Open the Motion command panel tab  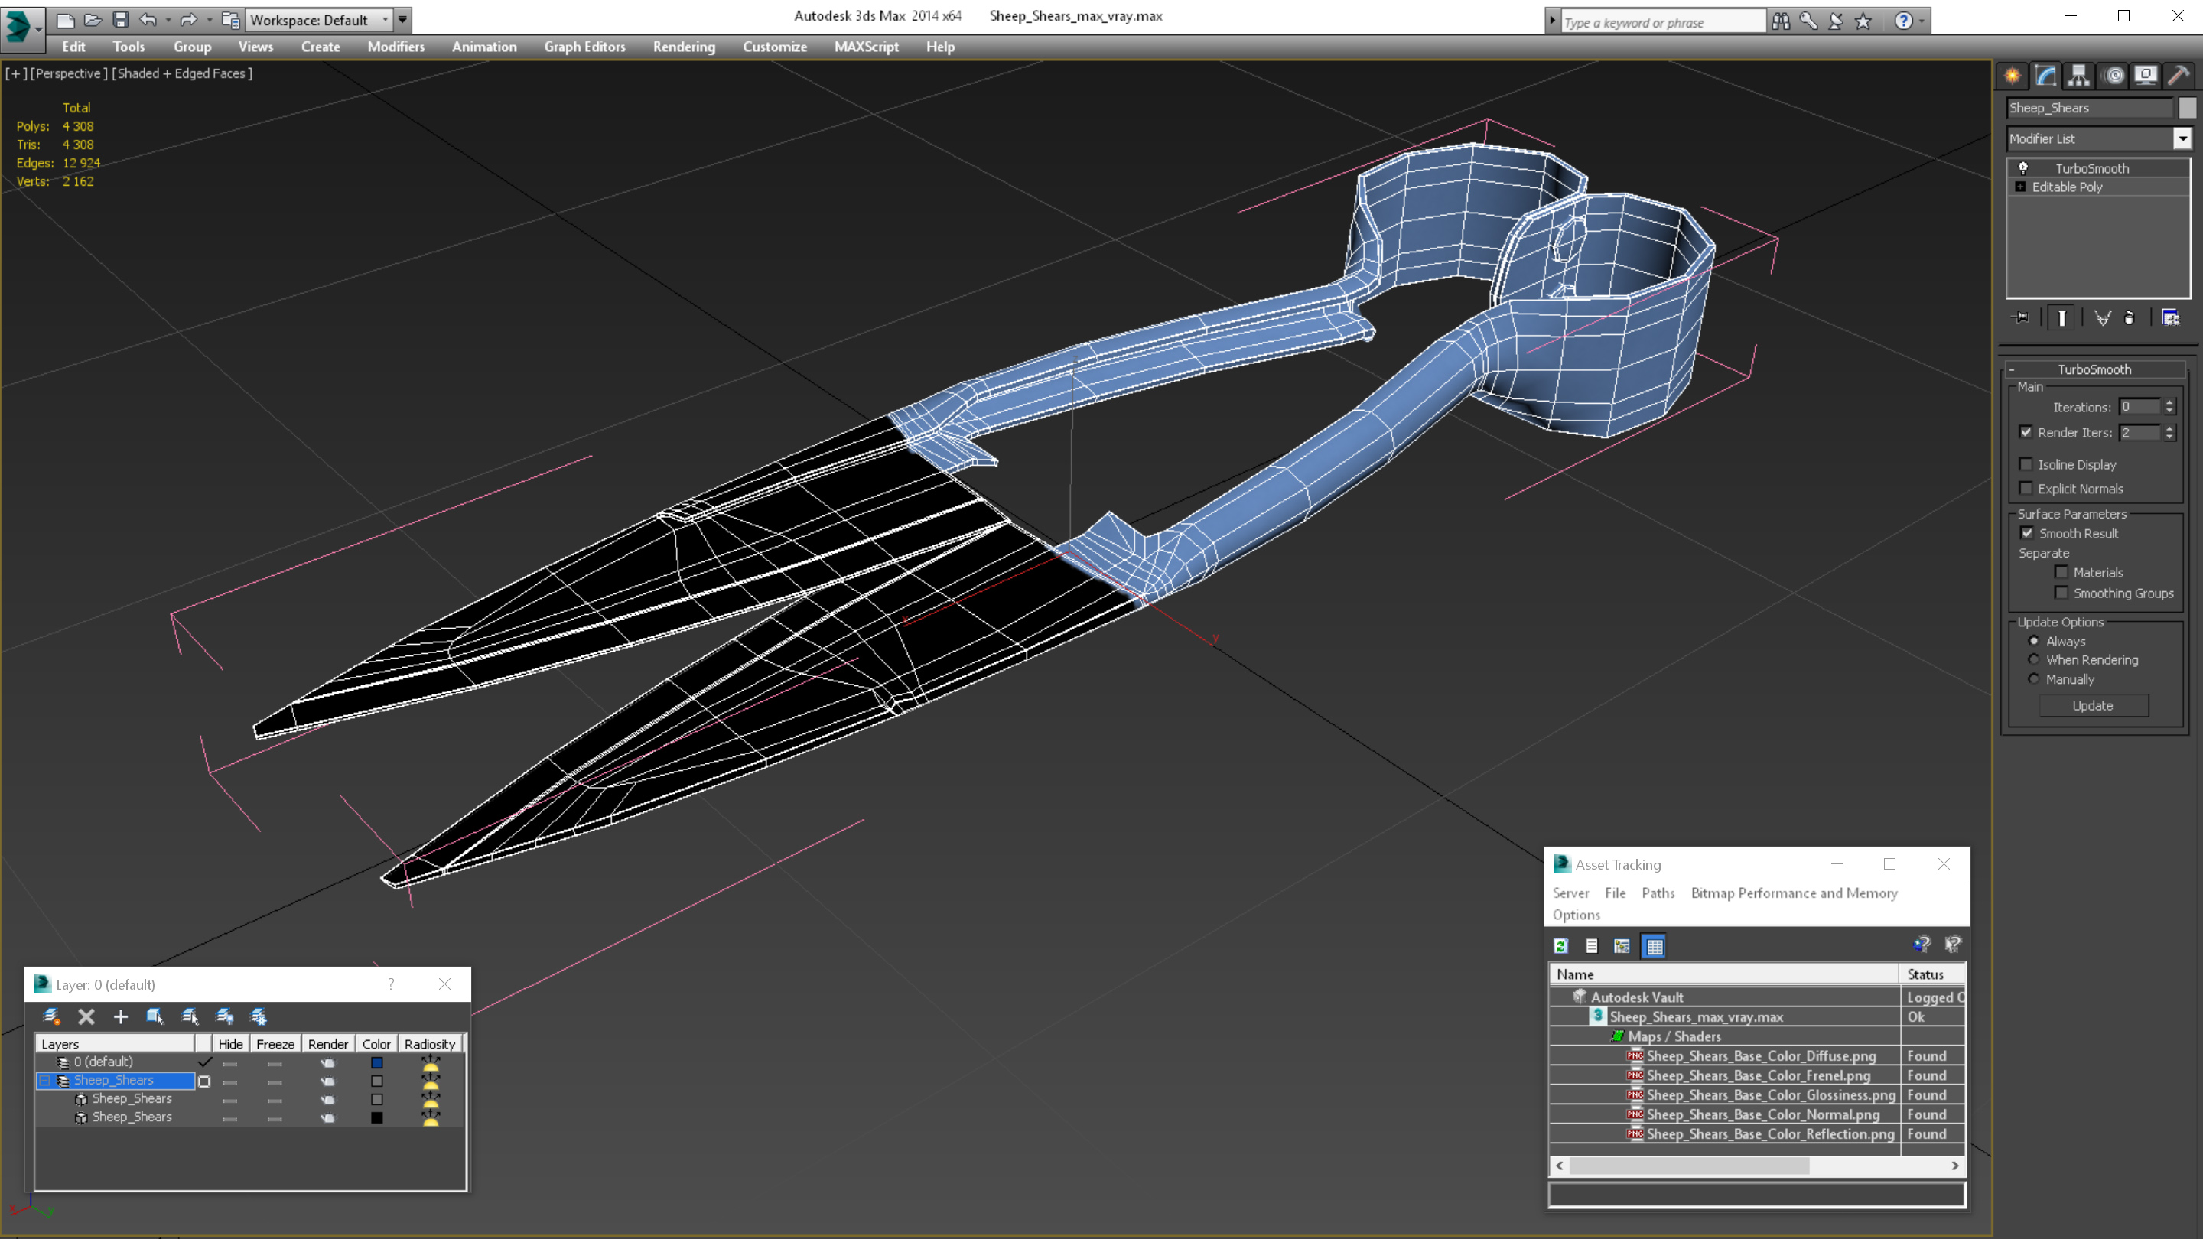click(2114, 76)
